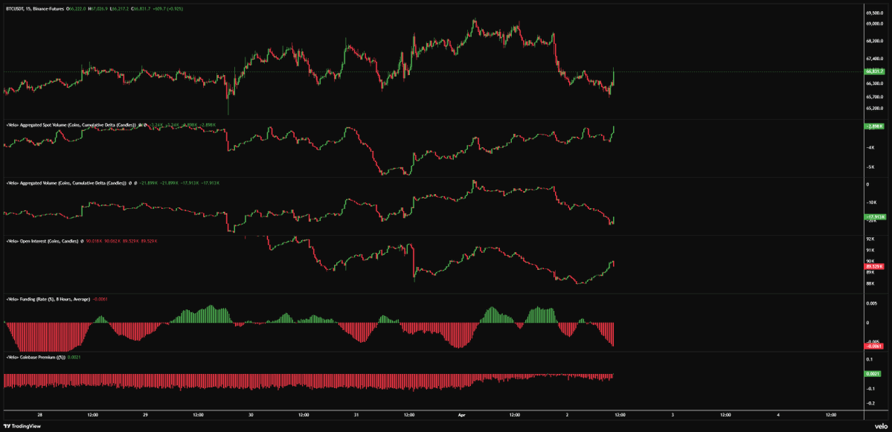Click the 69,500.0 price scale label
The height and width of the screenshot is (432, 892).
point(874,13)
